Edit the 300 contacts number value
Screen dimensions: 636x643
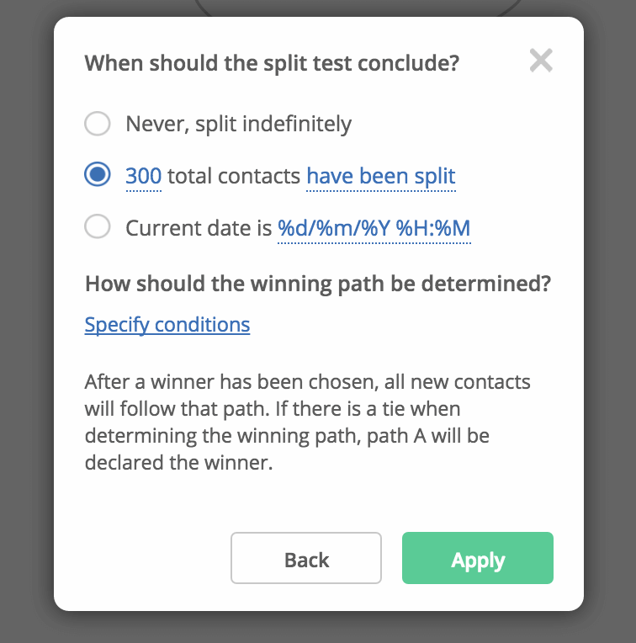point(143,176)
